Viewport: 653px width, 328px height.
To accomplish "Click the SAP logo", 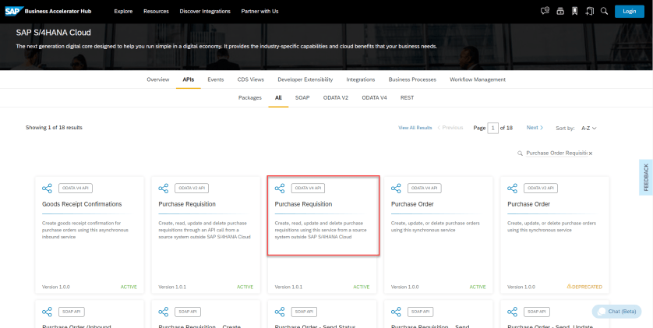I will [14, 11].
